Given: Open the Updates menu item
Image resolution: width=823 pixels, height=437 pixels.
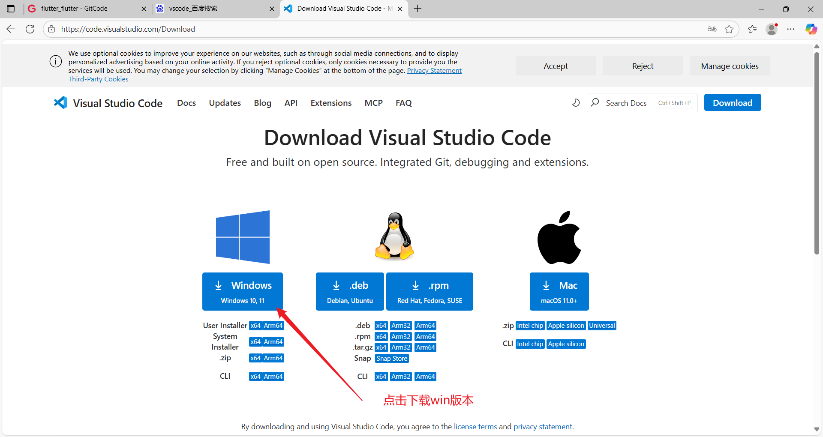Looking at the screenshot, I should click(x=225, y=103).
